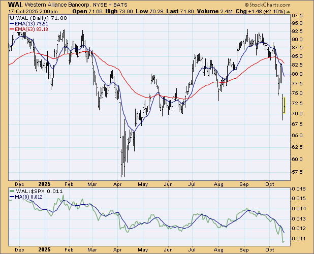Click the 2025 label on main chart axis
Screen dimensions: 314x254
tap(44, 184)
